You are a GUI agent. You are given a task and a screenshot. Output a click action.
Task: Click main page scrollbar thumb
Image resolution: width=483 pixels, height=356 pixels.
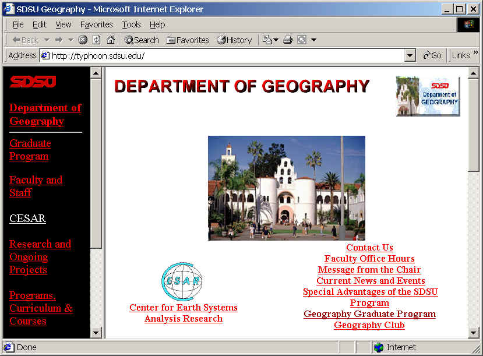tap(473, 125)
